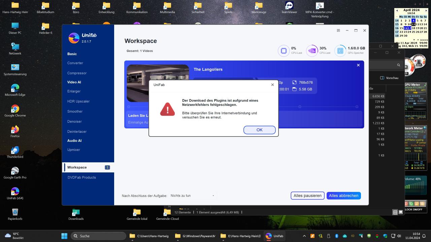Close the UniFab error dialog with X
431x242 pixels.
click(x=272, y=85)
